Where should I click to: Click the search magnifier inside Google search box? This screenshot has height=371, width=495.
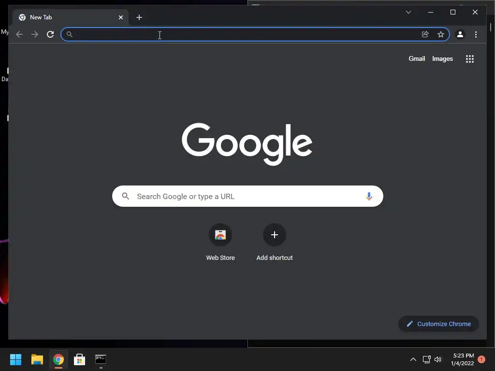125,196
